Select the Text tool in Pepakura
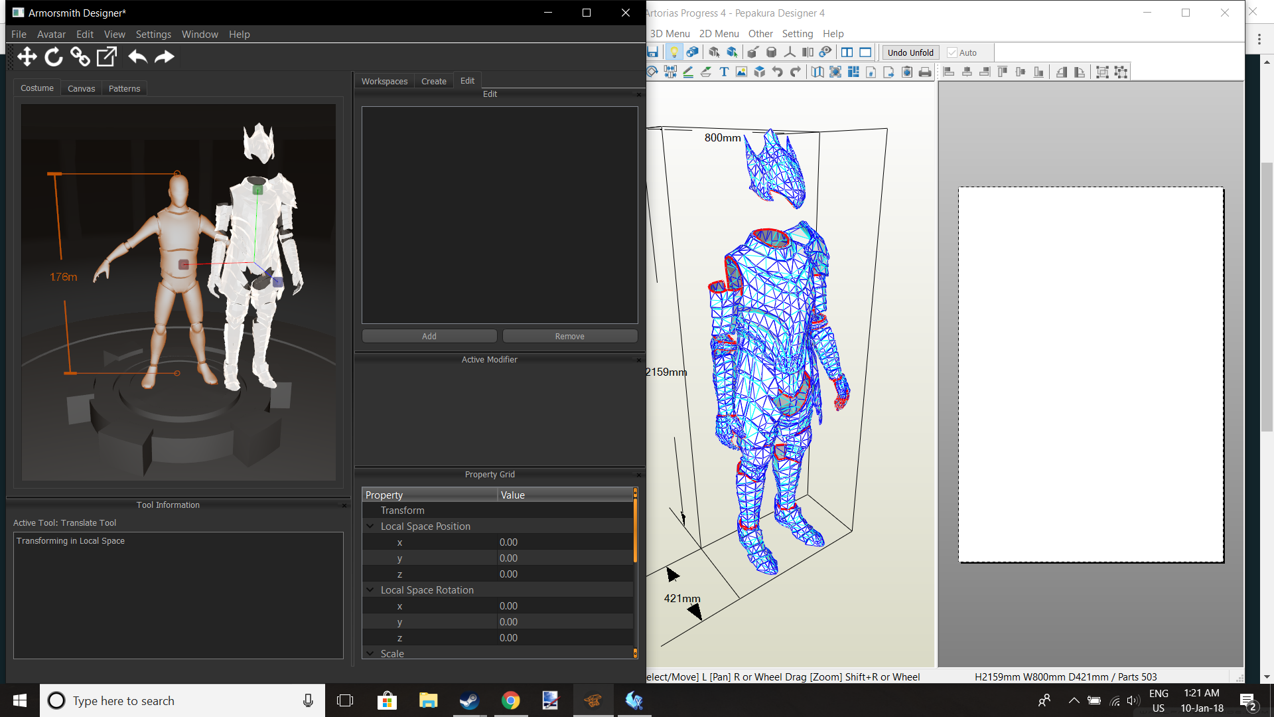 (724, 72)
